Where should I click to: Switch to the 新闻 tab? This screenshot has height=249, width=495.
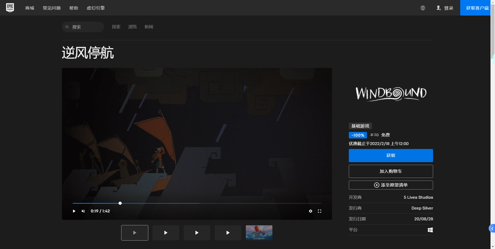tap(149, 27)
